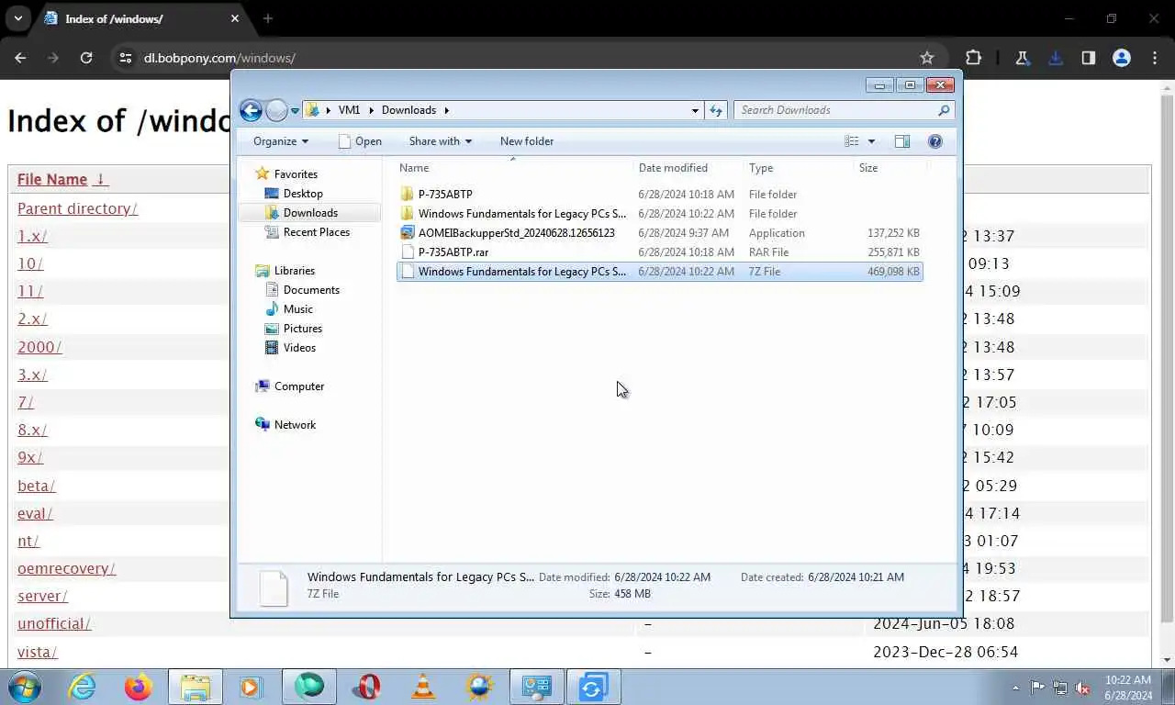Viewport: 1175px width, 705px height.
Task: Open the recent locations arrow beside Forward
Action: pos(295,111)
